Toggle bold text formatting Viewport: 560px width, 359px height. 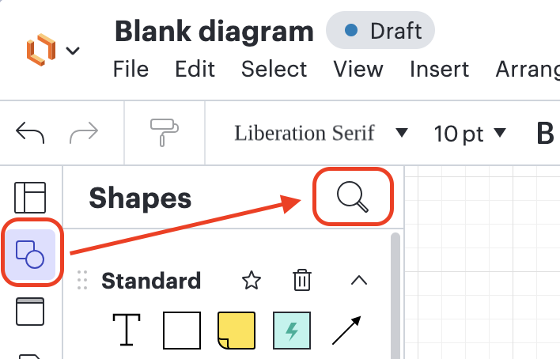[545, 134]
